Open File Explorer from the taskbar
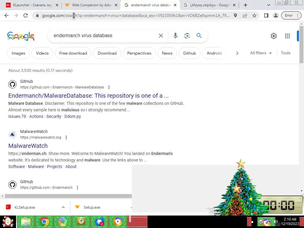Image resolution: width=304 pixels, height=228 pixels. pos(26,222)
